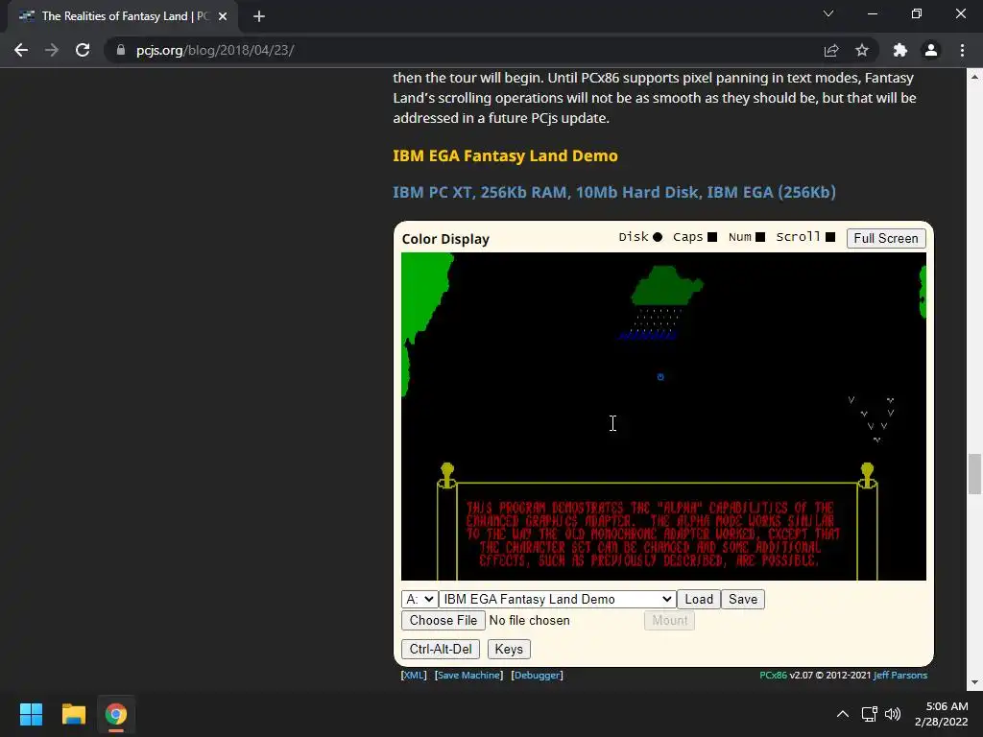
Task: Click the browser forward arrow
Action: coord(52,50)
